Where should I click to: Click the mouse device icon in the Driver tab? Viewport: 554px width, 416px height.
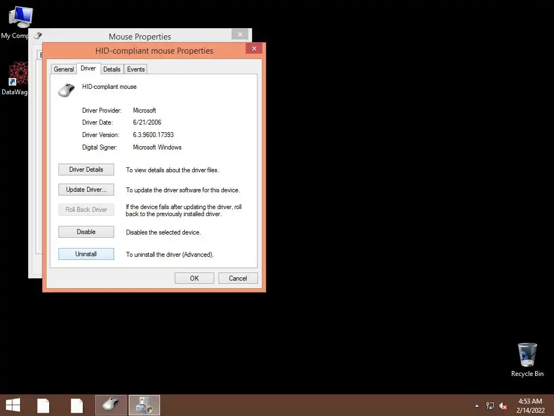[x=67, y=90]
